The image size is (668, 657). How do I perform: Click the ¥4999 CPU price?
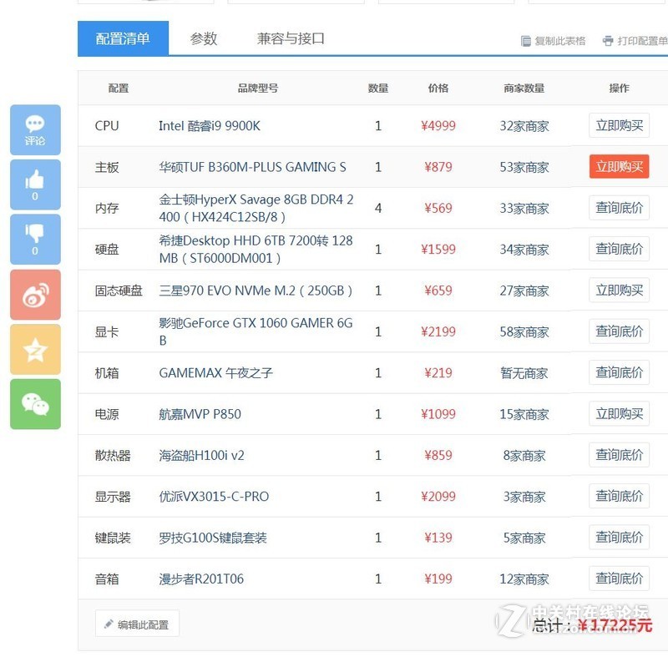click(x=438, y=125)
